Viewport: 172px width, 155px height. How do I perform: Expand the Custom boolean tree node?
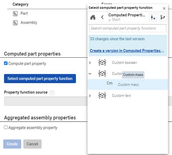click(90, 63)
